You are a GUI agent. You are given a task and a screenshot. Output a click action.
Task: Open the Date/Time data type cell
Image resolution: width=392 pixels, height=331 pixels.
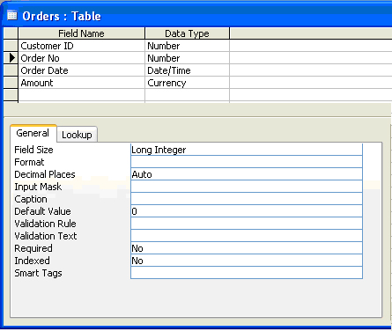tap(187, 70)
